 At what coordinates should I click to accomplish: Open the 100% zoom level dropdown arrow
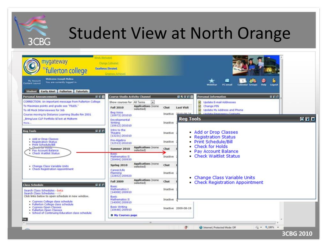(278, 227)
